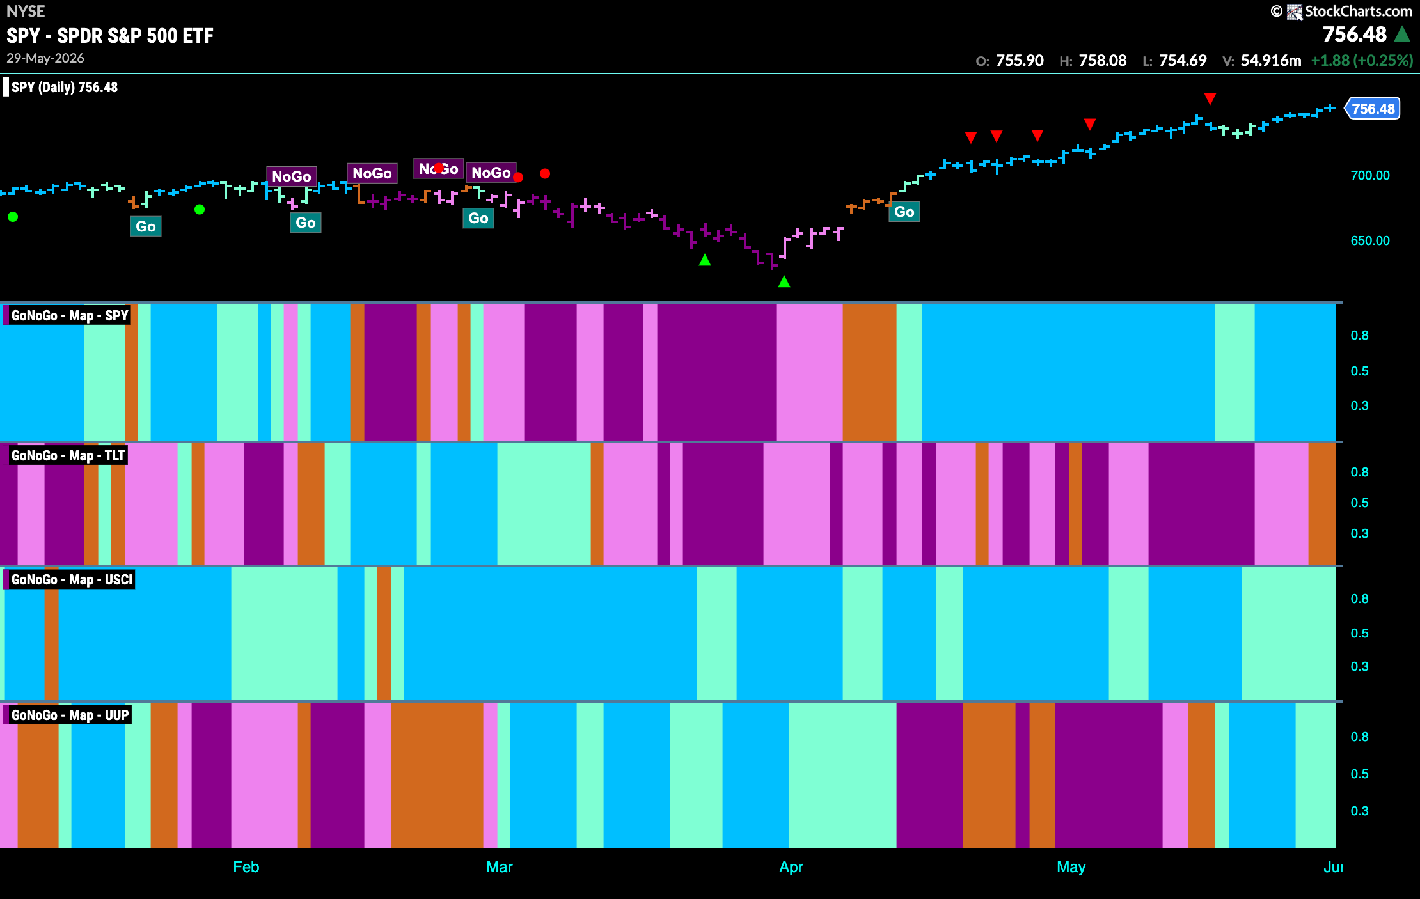Click the SPY - SPDR S&P 500 ETF title
Image resolution: width=1420 pixels, height=899 pixels.
[110, 36]
